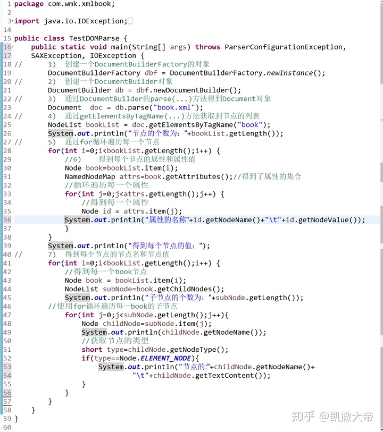Click the vertical scrollbar on the right edge
This screenshot has height=432, width=383.
381,216
